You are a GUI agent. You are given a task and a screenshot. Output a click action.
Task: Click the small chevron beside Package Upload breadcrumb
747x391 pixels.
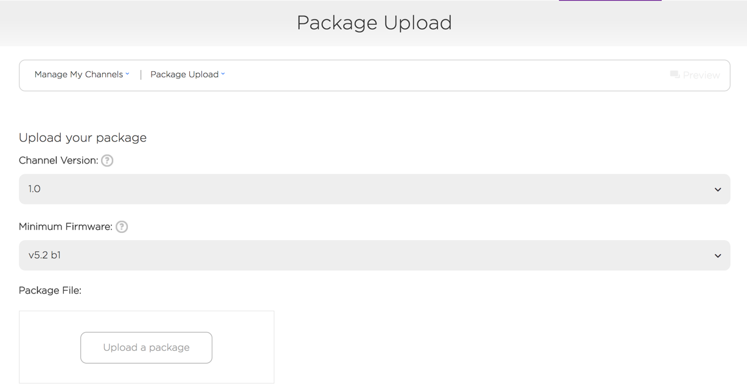pos(223,74)
